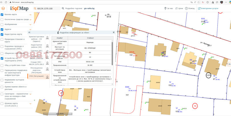Expand the Адреси layer chevron
Image resolution: width=231 pixels, height=116 pixels.
click(31, 29)
